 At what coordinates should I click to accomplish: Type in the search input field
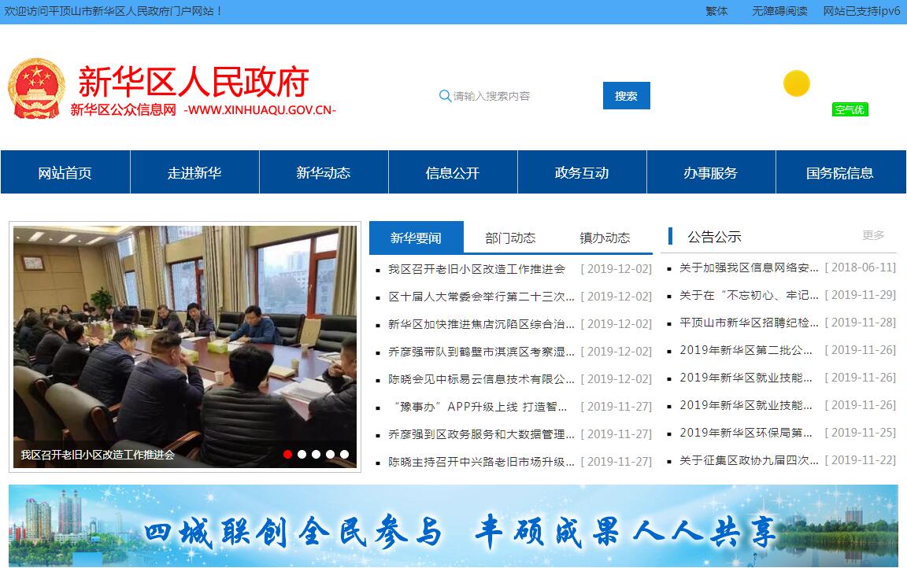pyautogui.click(x=520, y=96)
